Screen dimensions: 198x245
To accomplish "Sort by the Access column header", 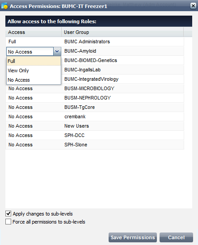I will pos(34,32).
